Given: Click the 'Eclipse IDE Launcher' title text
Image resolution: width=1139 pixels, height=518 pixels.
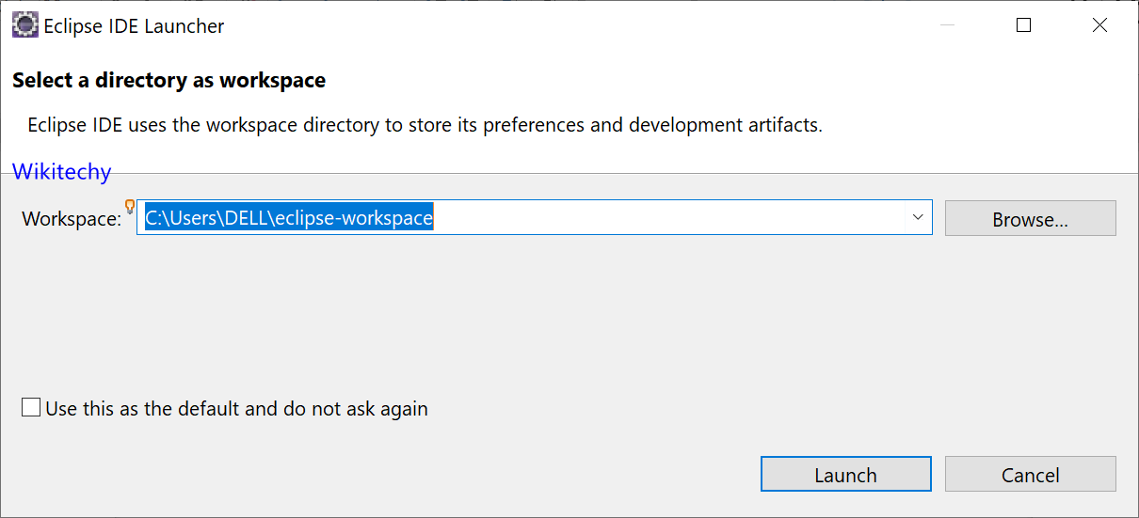Looking at the screenshot, I should 134,26.
